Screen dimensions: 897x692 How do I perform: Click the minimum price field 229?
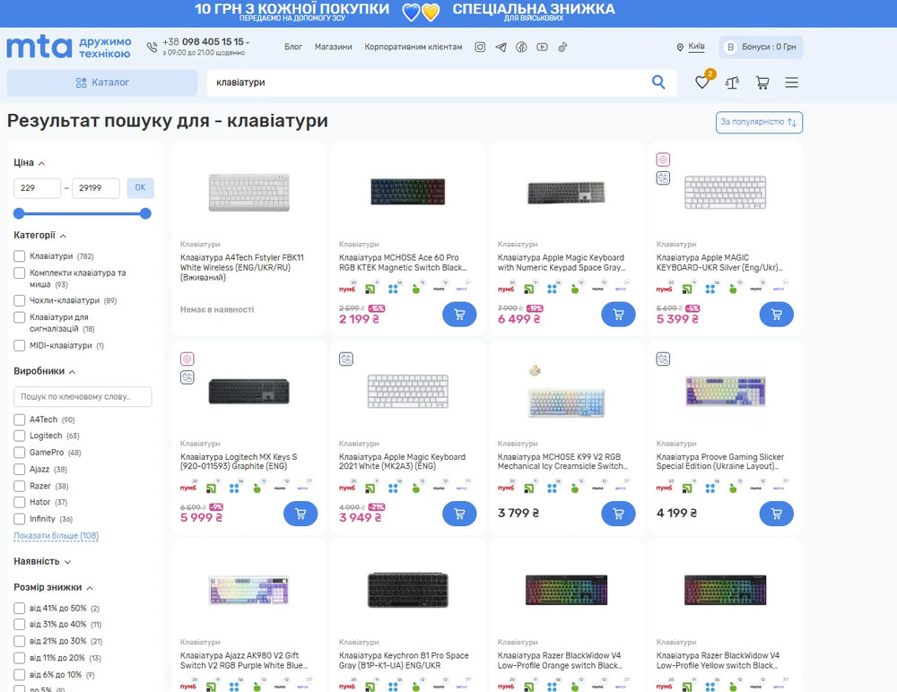(37, 187)
